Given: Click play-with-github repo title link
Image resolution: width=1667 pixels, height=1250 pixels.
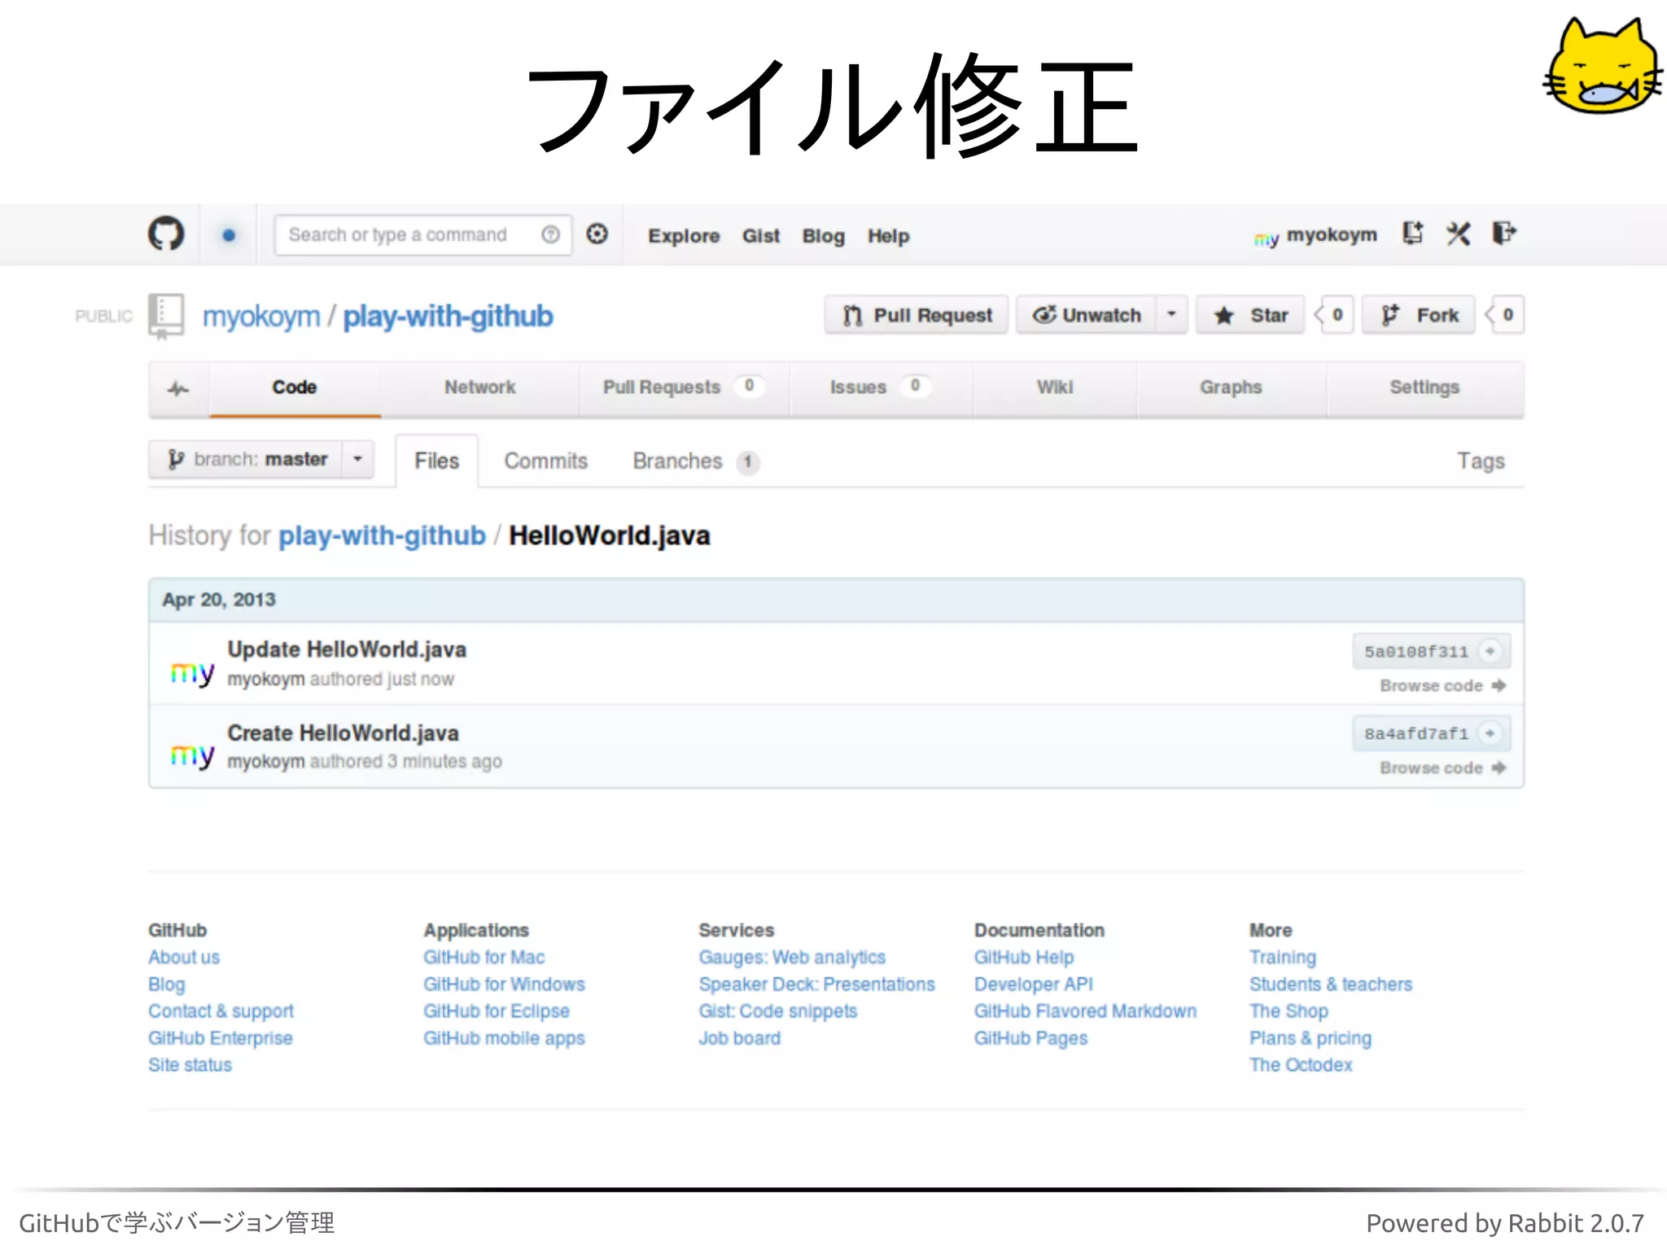Looking at the screenshot, I should click(x=448, y=317).
